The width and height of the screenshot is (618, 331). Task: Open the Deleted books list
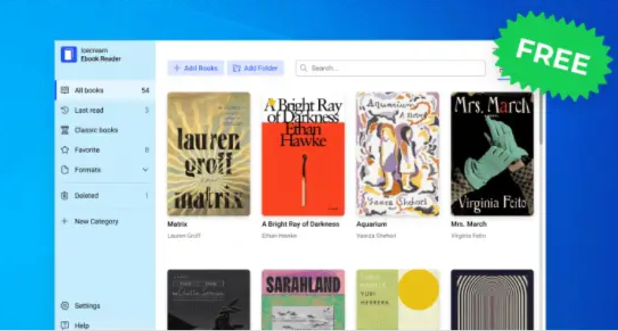point(105,195)
